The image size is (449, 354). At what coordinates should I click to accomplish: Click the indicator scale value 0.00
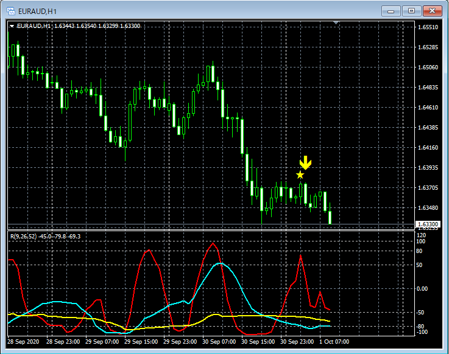422,289
